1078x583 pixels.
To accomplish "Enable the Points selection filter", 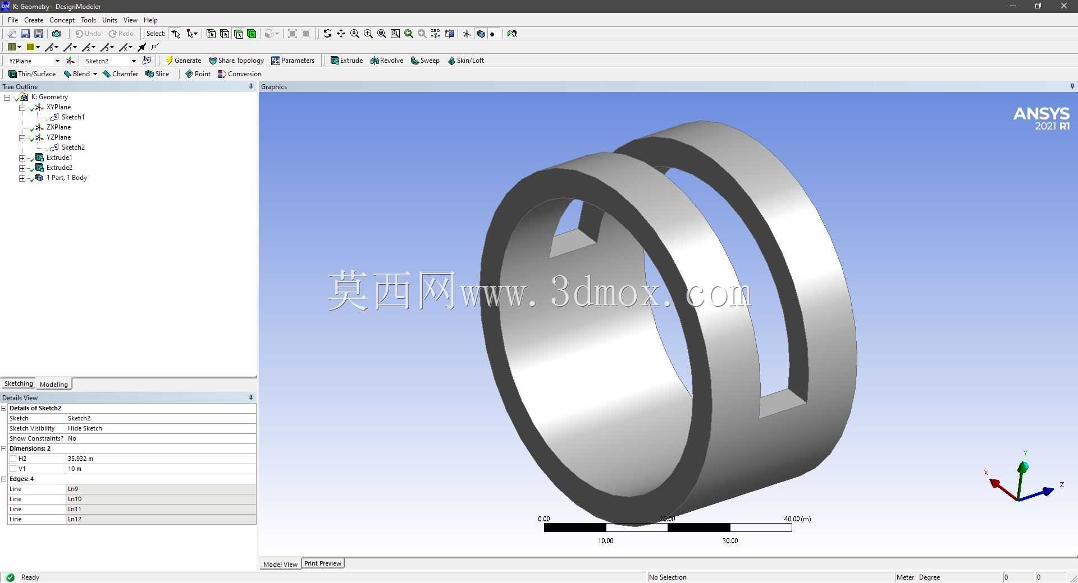I will (x=211, y=34).
